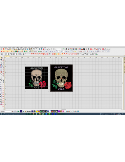Screen dimensions: 125x162
Task: Open the File menu
Action: (2, 47)
